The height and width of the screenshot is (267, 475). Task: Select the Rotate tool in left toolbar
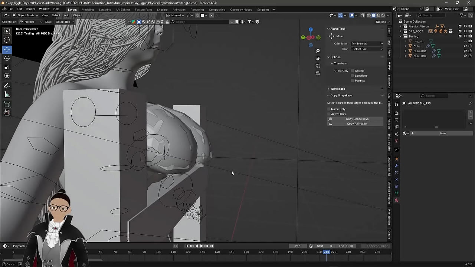tap(7, 58)
